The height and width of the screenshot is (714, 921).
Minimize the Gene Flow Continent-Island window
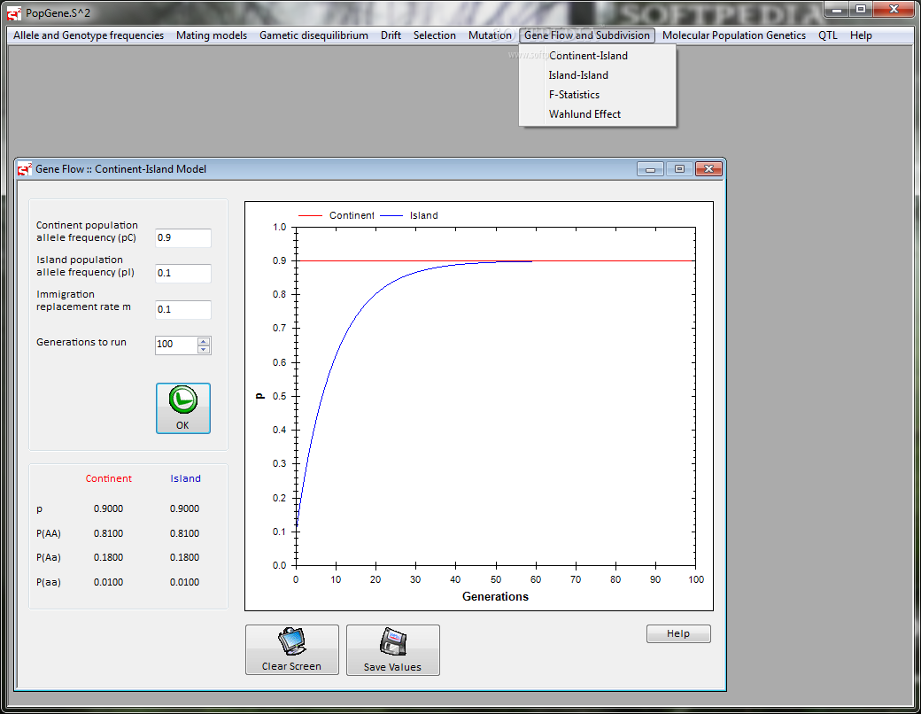(x=650, y=169)
